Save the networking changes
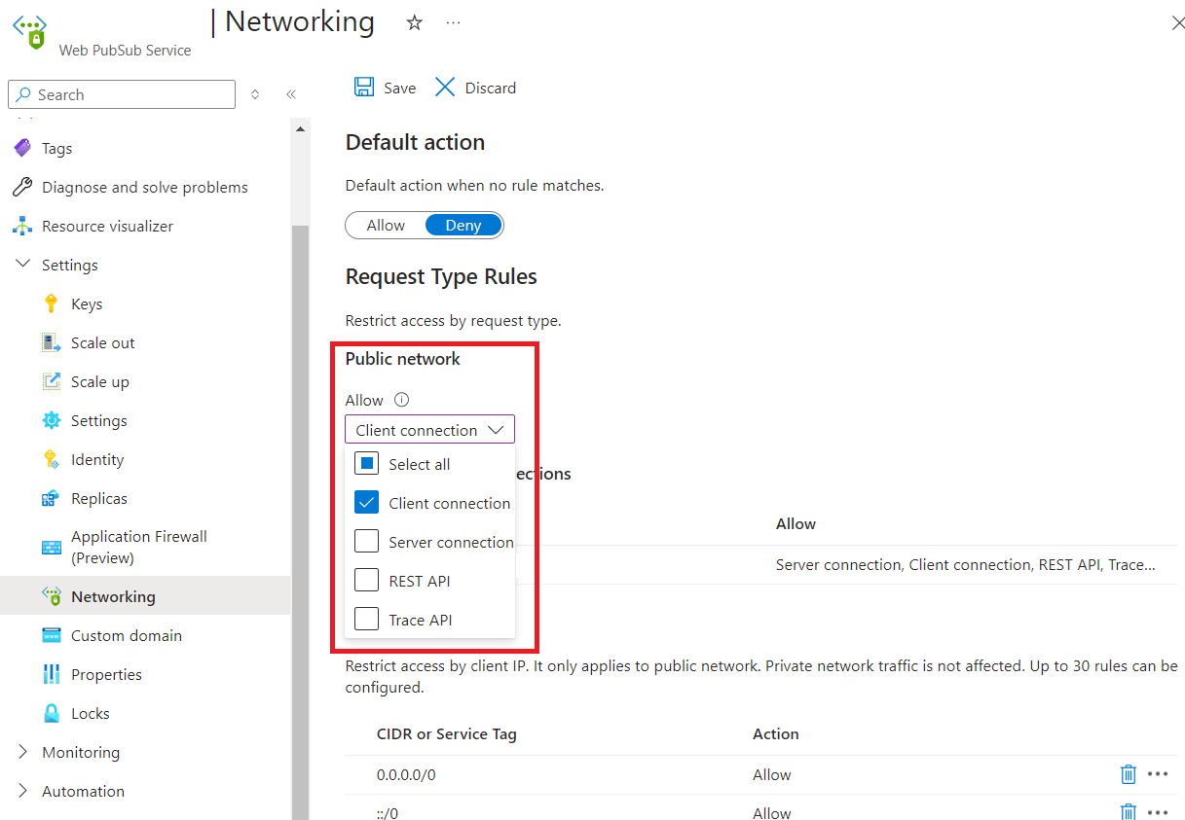Screen dimensions: 1185x820 tap(384, 88)
